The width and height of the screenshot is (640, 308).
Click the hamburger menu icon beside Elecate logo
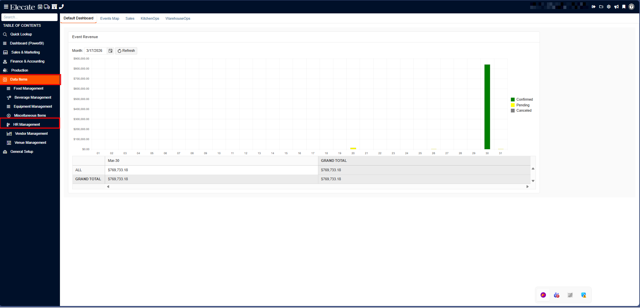[6, 7]
